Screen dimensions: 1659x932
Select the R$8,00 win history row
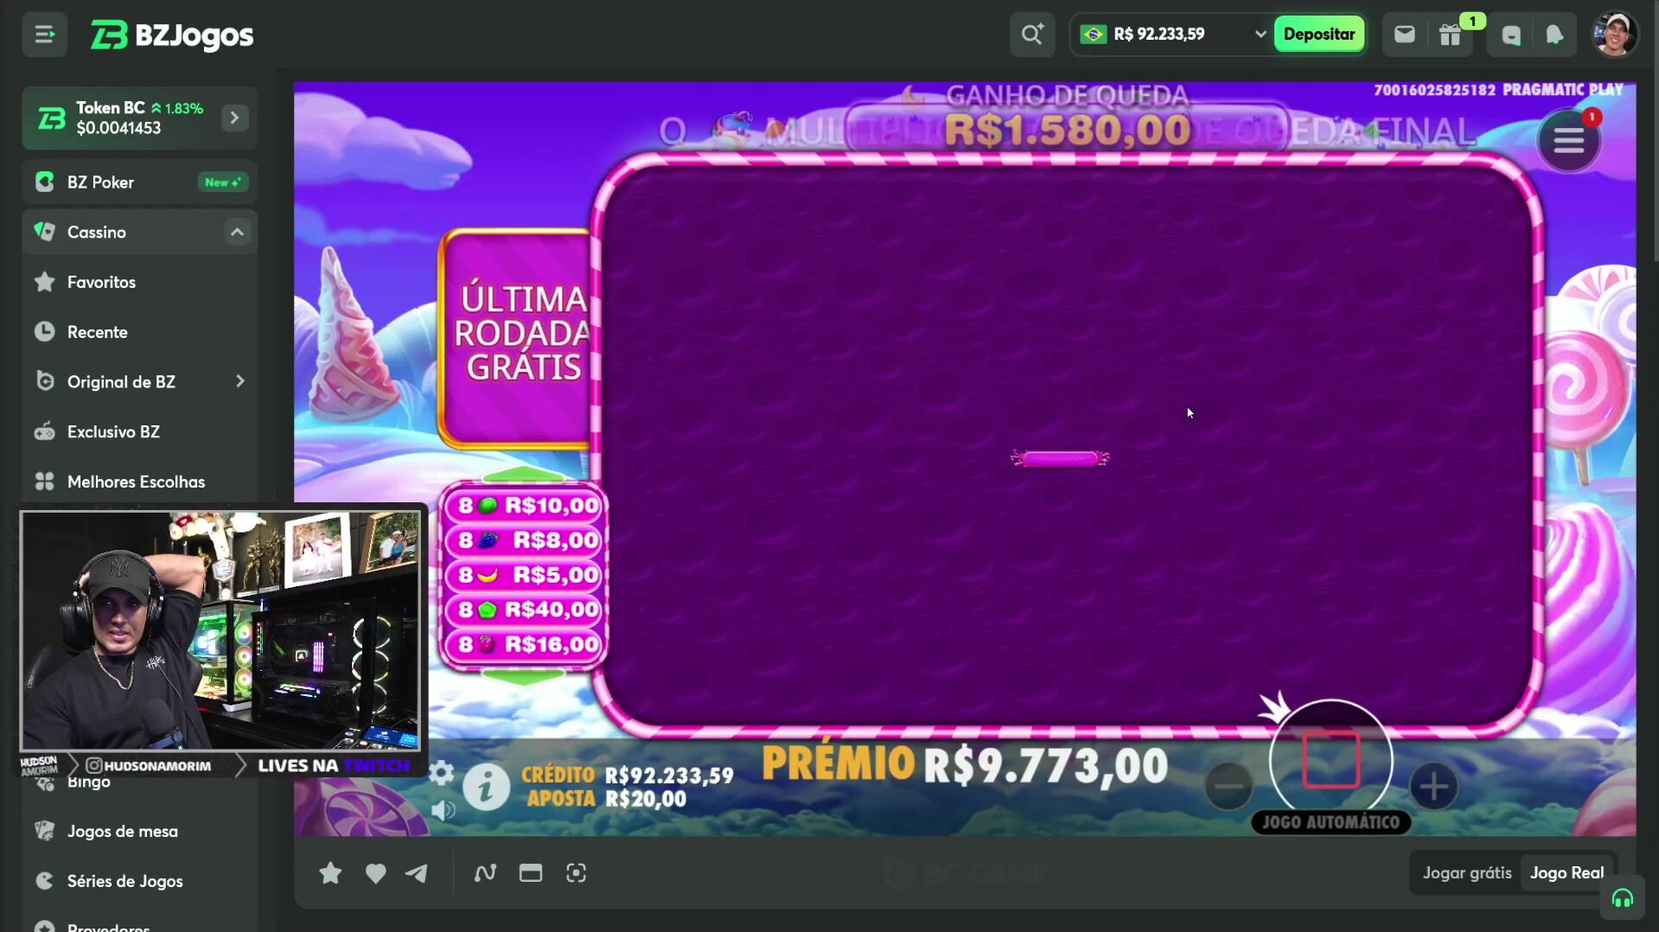tap(524, 540)
